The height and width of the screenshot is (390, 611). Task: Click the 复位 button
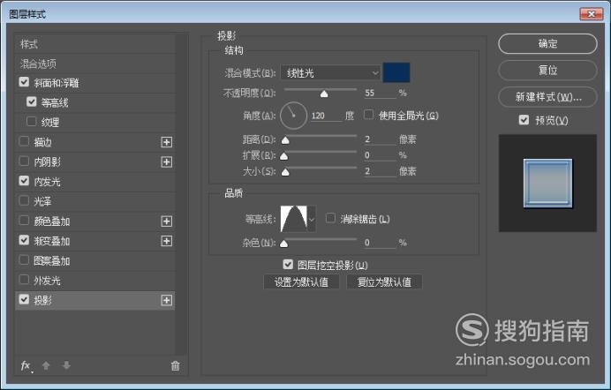tap(547, 70)
